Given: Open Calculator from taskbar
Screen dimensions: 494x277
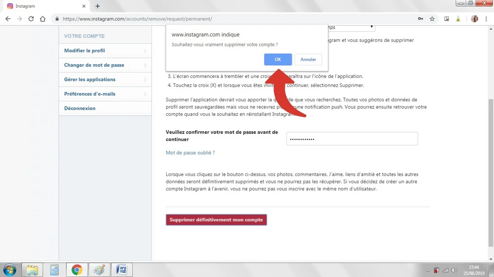Looking at the screenshot, I should (54, 270).
